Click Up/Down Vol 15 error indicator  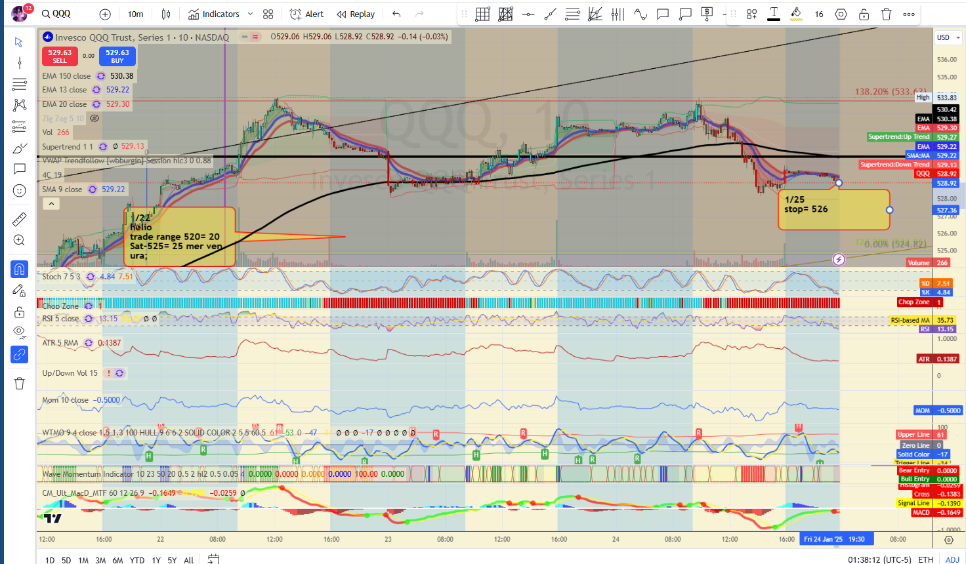108,373
